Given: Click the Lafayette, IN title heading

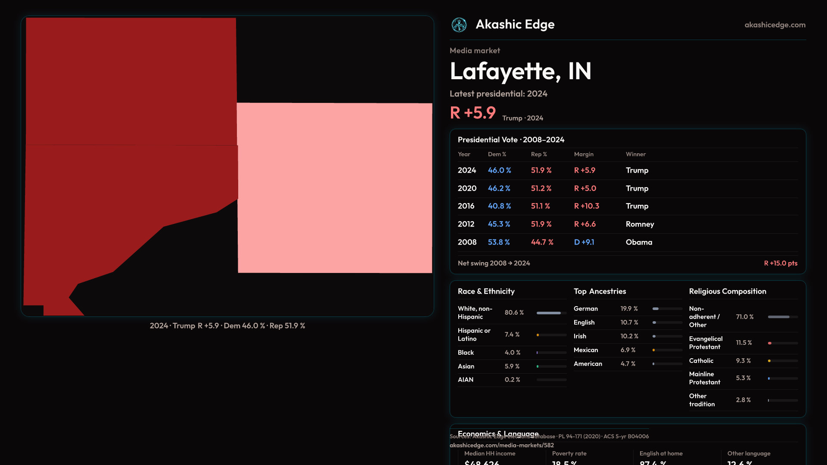Looking at the screenshot, I should pyautogui.click(x=520, y=71).
